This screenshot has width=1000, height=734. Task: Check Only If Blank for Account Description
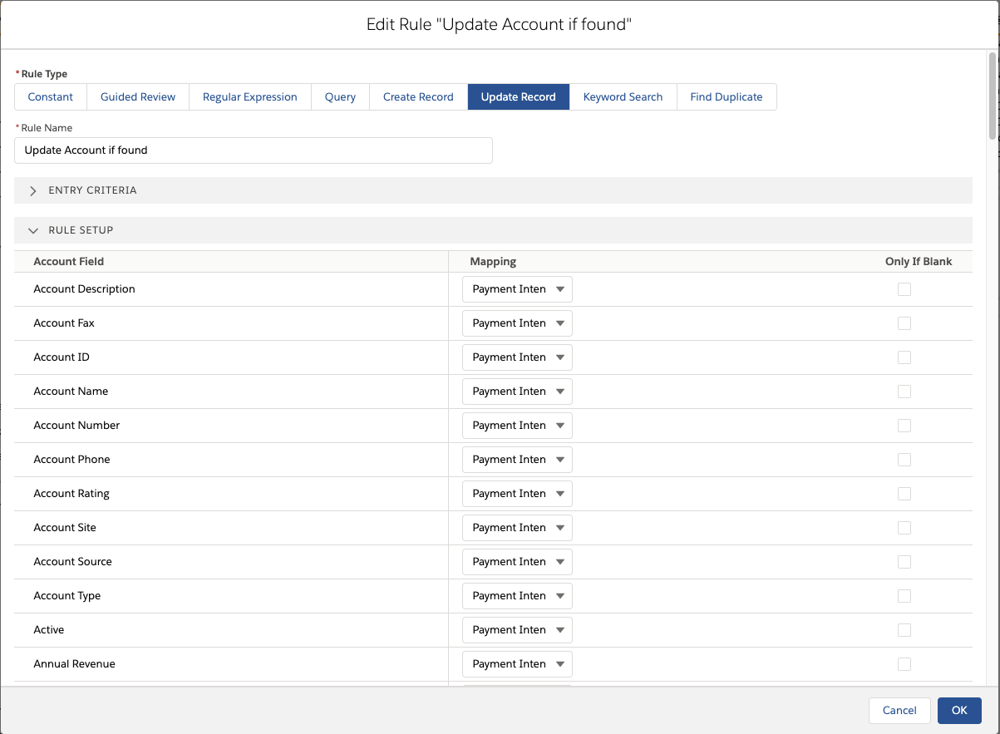tap(904, 289)
